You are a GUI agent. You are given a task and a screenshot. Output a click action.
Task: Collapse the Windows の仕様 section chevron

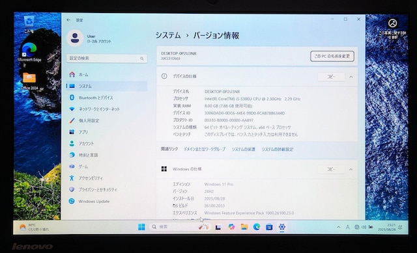351,169
